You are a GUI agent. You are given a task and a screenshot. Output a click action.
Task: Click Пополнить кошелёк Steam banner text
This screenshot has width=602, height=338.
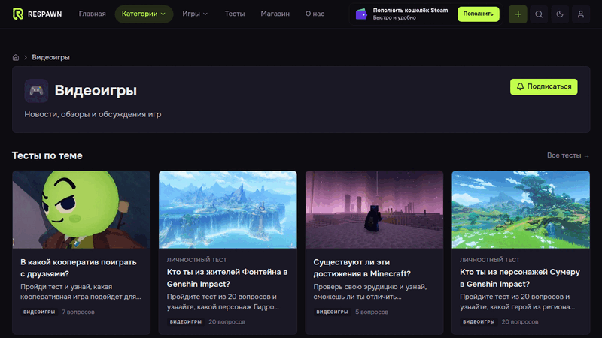pos(410,11)
